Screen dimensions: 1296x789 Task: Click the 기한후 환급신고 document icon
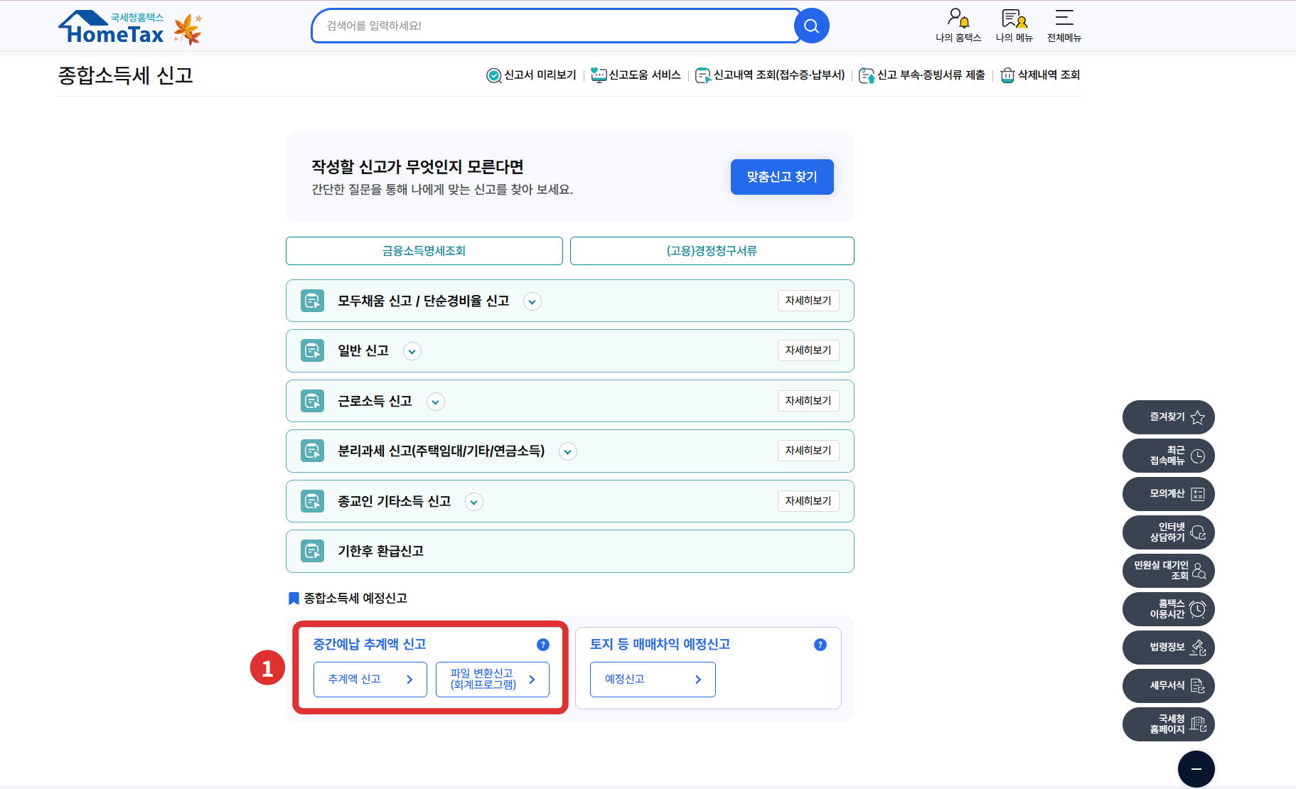click(312, 551)
